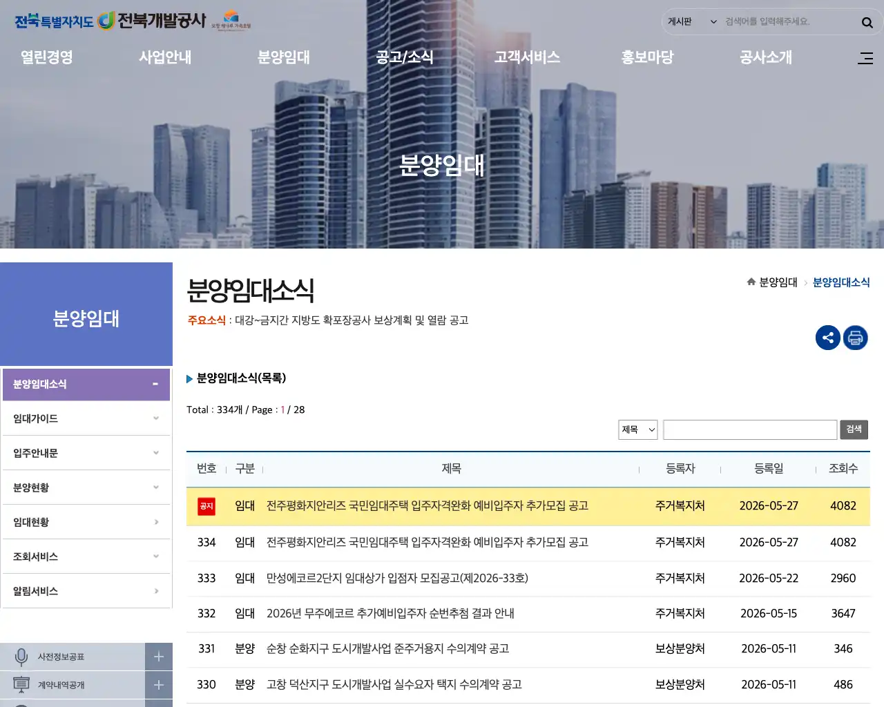Click the board search text field
Screen dimensions: 884x707
tap(750, 429)
